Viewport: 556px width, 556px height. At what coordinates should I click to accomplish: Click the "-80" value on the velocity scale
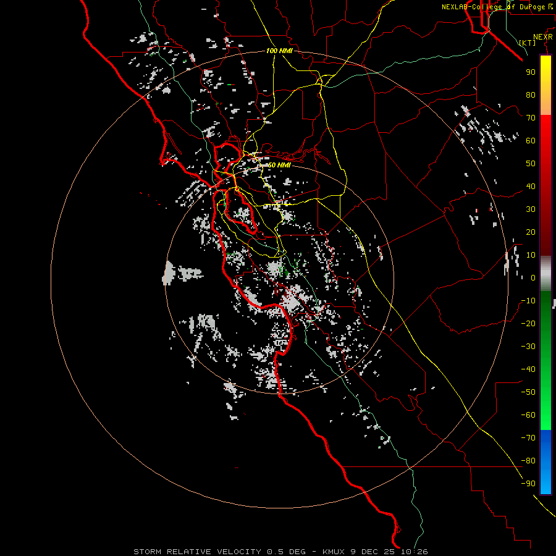point(528,461)
